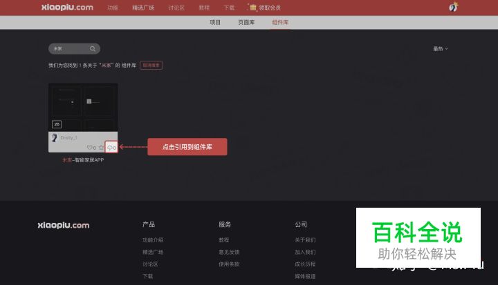Open 精选广场 in top navigation

143,8
